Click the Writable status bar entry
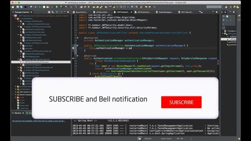This screenshot has width=251, height=141. click(x=148, y=139)
